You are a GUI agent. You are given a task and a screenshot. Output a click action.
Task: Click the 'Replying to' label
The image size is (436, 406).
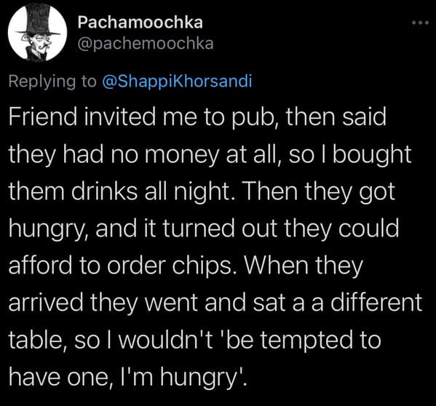pyautogui.click(x=52, y=81)
